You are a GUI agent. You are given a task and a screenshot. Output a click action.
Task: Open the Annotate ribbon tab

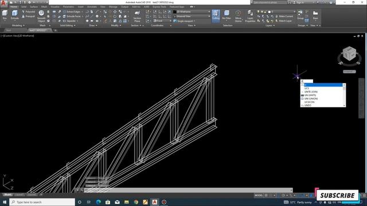[x=92, y=7]
